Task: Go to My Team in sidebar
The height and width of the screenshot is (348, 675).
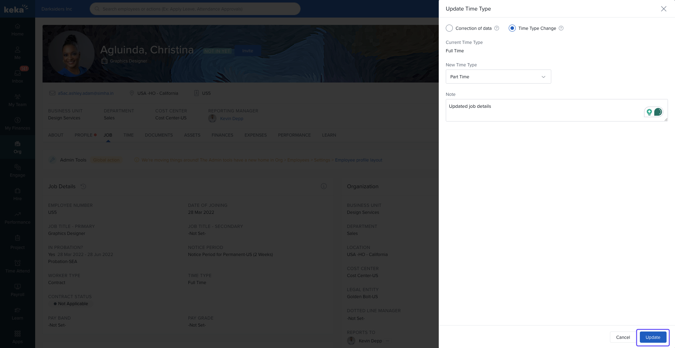Action: (x=17, y=100)
